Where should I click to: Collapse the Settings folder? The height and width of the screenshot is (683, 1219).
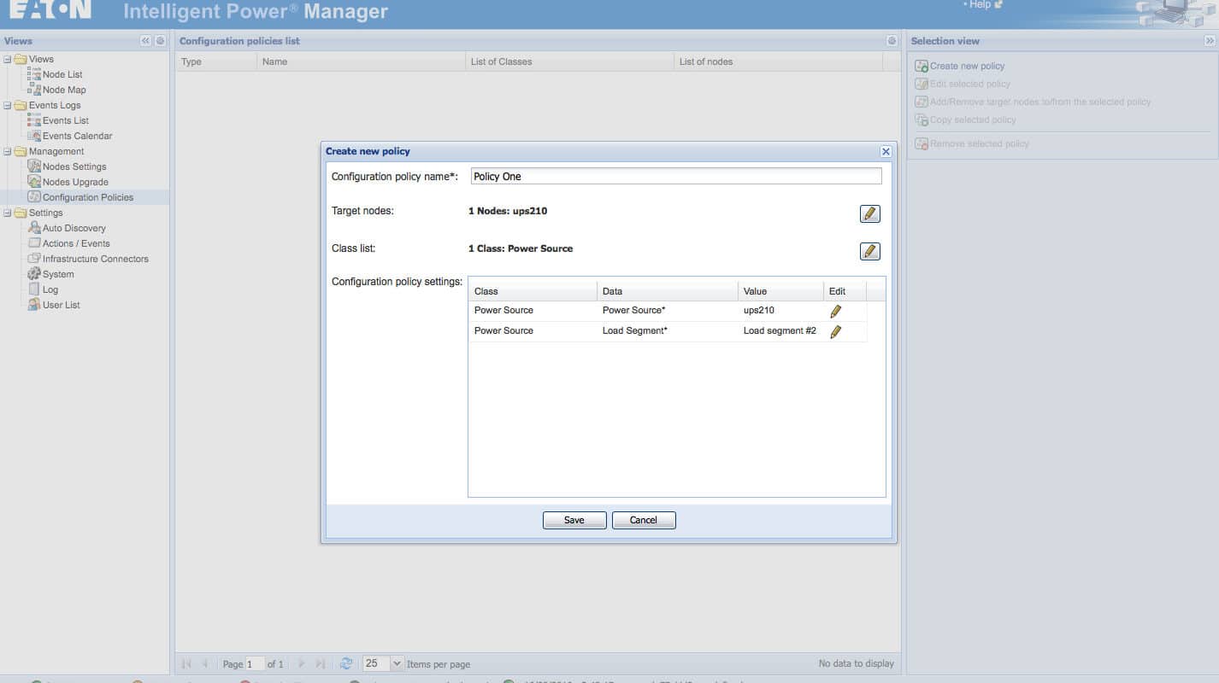point(7,213)
